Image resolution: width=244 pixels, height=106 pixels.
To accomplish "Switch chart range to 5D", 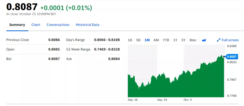I will (x=138, y=40).
